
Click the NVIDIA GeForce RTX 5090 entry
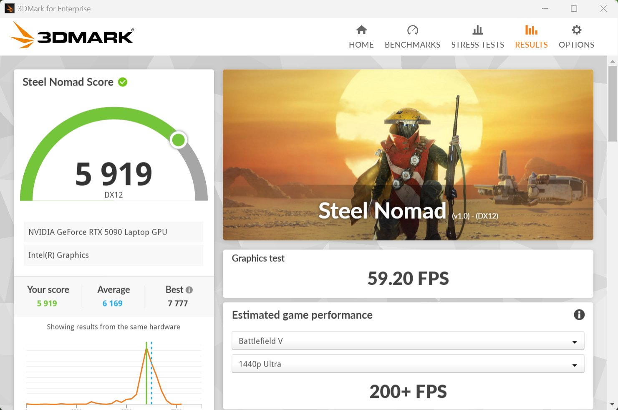click(x=114, y=232)
